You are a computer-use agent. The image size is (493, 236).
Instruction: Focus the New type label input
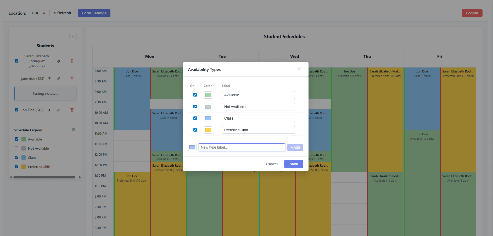(x=242, y=147)
